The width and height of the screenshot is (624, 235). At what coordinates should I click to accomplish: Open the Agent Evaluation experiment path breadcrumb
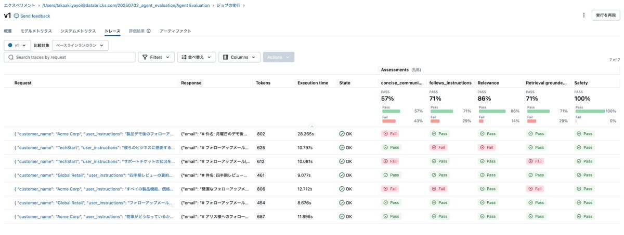pos(126,5)
